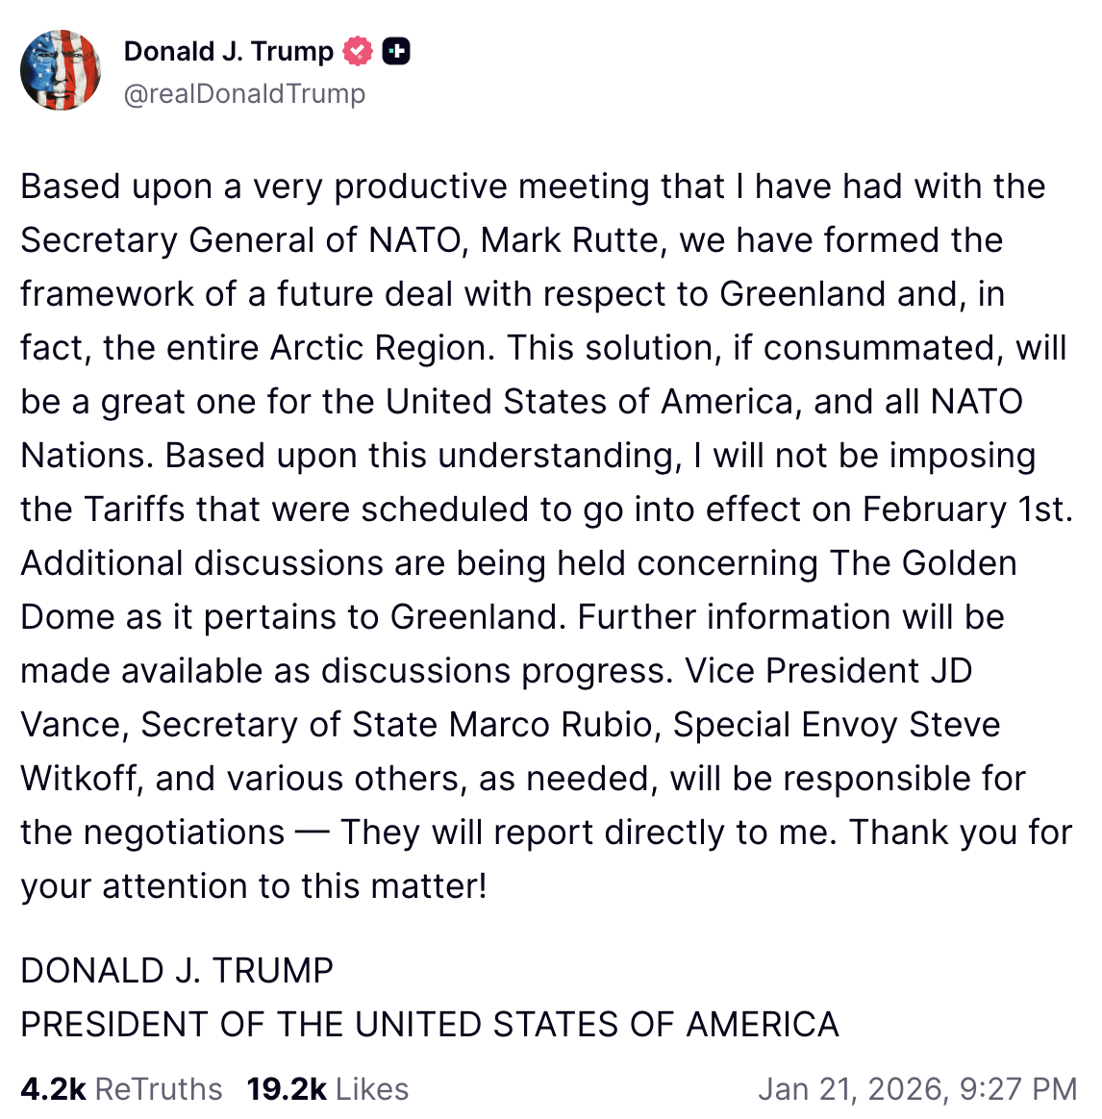Click "February 1st" in the post text
This screenshot has height=1119, width=1102.
point(965,510)
